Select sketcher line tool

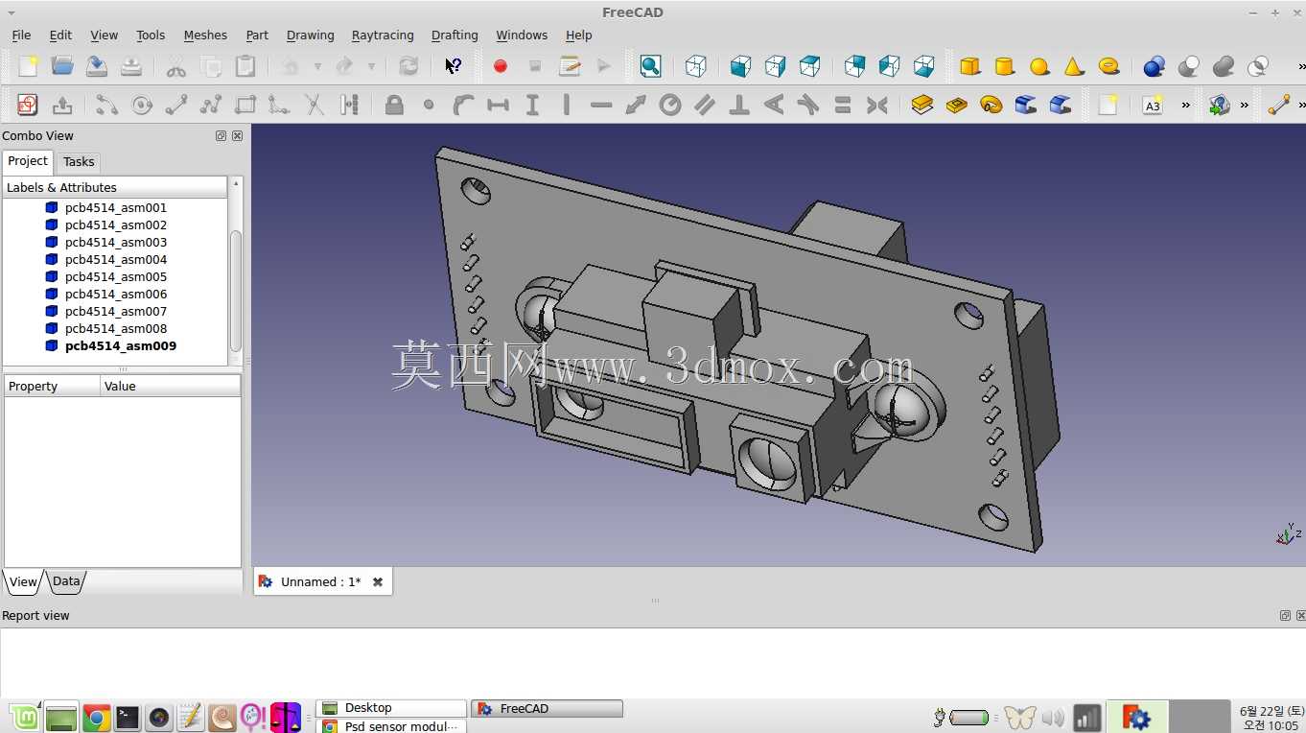coord(176,105)
